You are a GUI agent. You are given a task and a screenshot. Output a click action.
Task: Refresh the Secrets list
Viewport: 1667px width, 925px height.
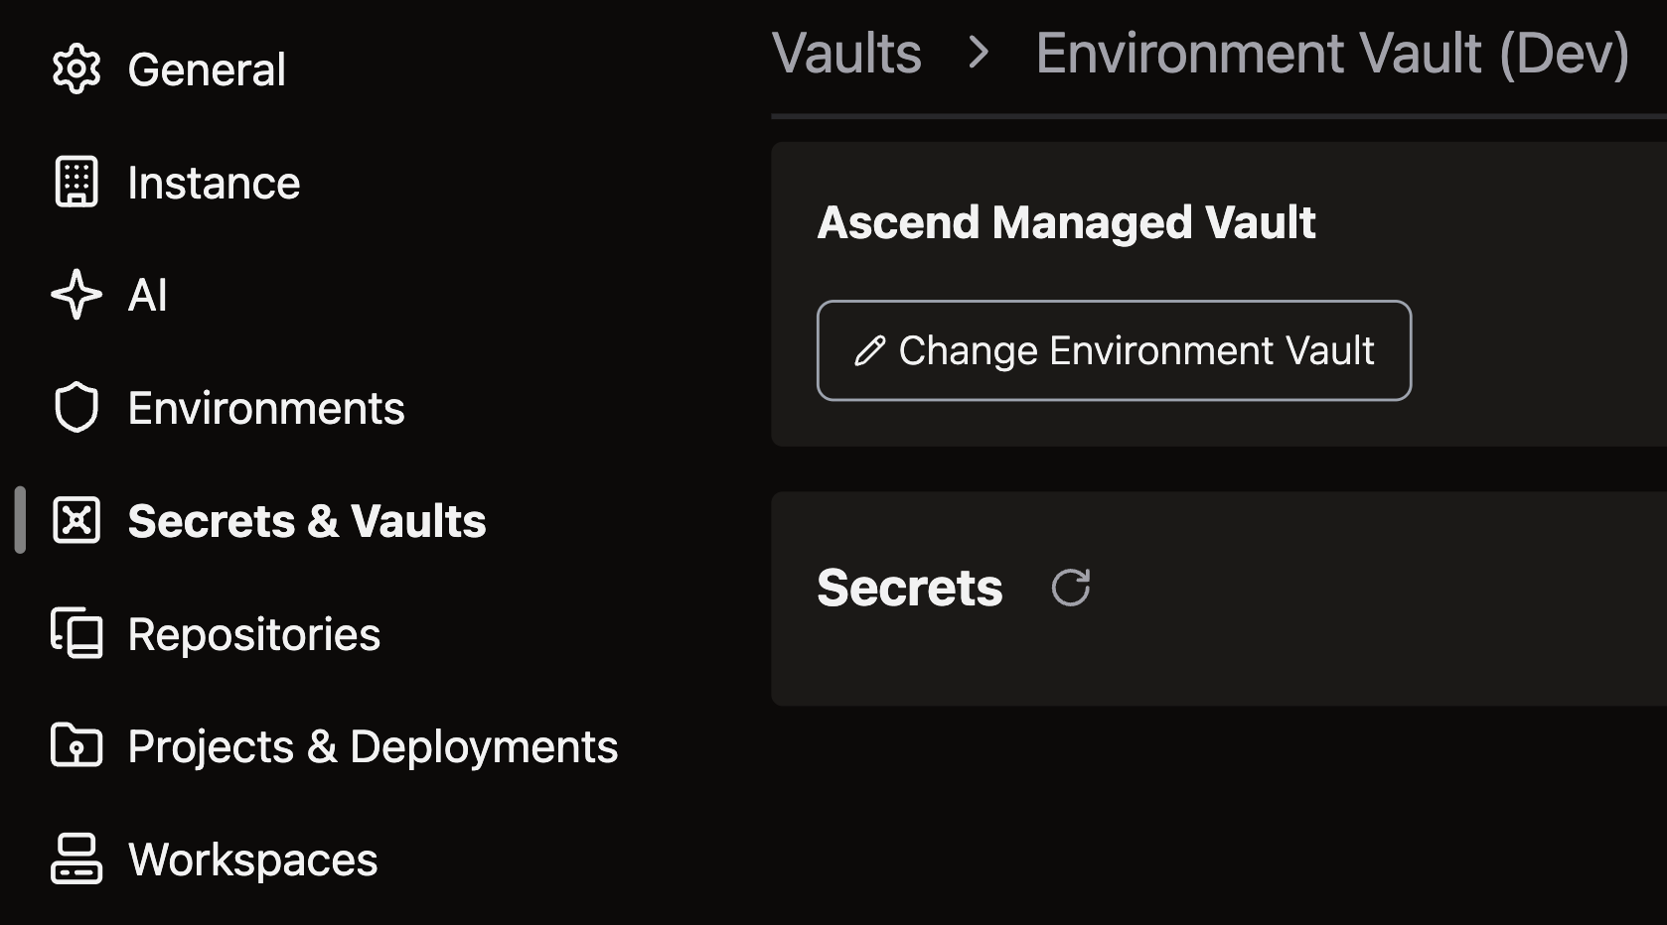(1071, 588)
